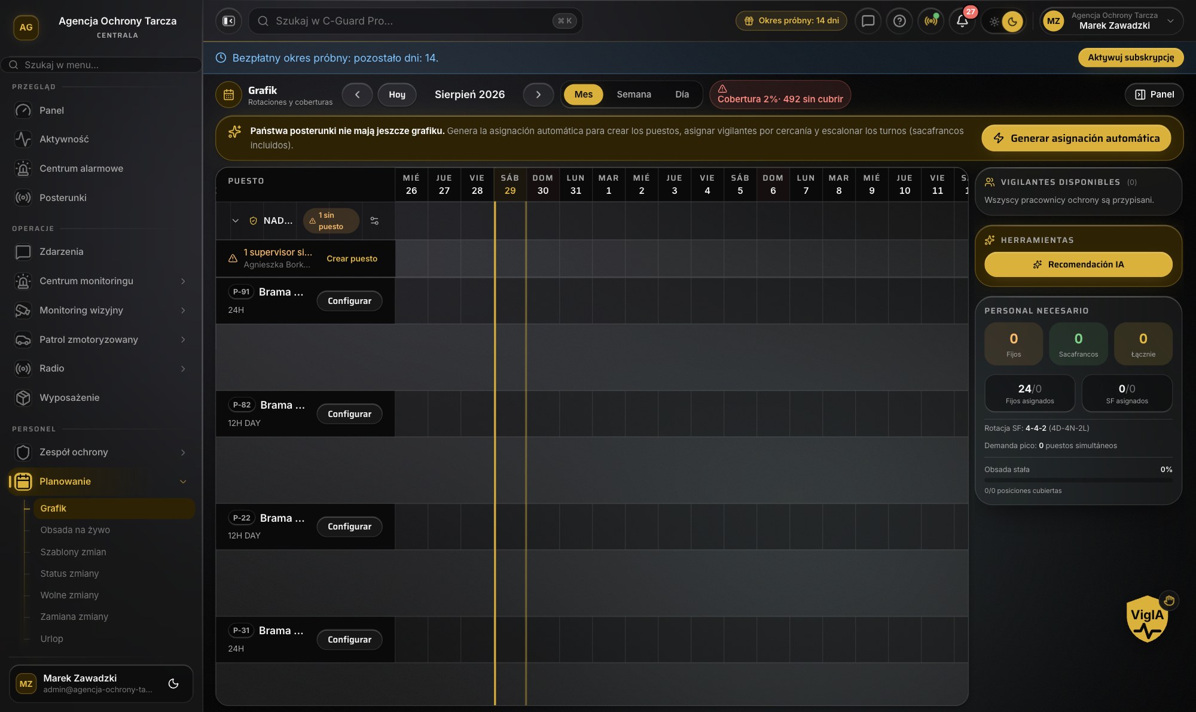The image size is (1196, 712).
Task: Configure post P-31 Brama
Action: [x=349, y=640]
